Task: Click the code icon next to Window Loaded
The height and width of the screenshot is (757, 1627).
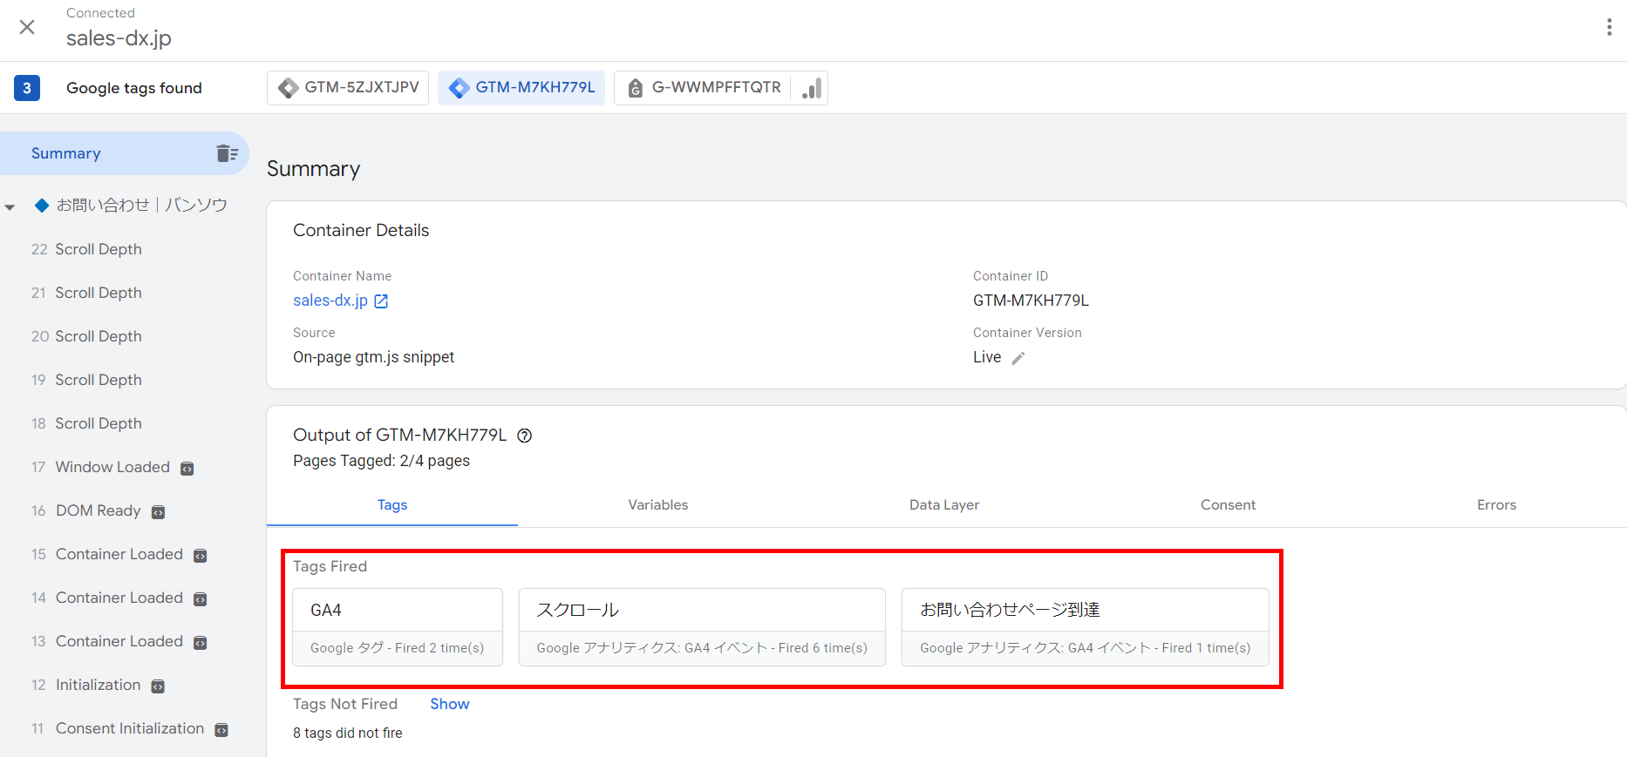Action: click(187, 469)
